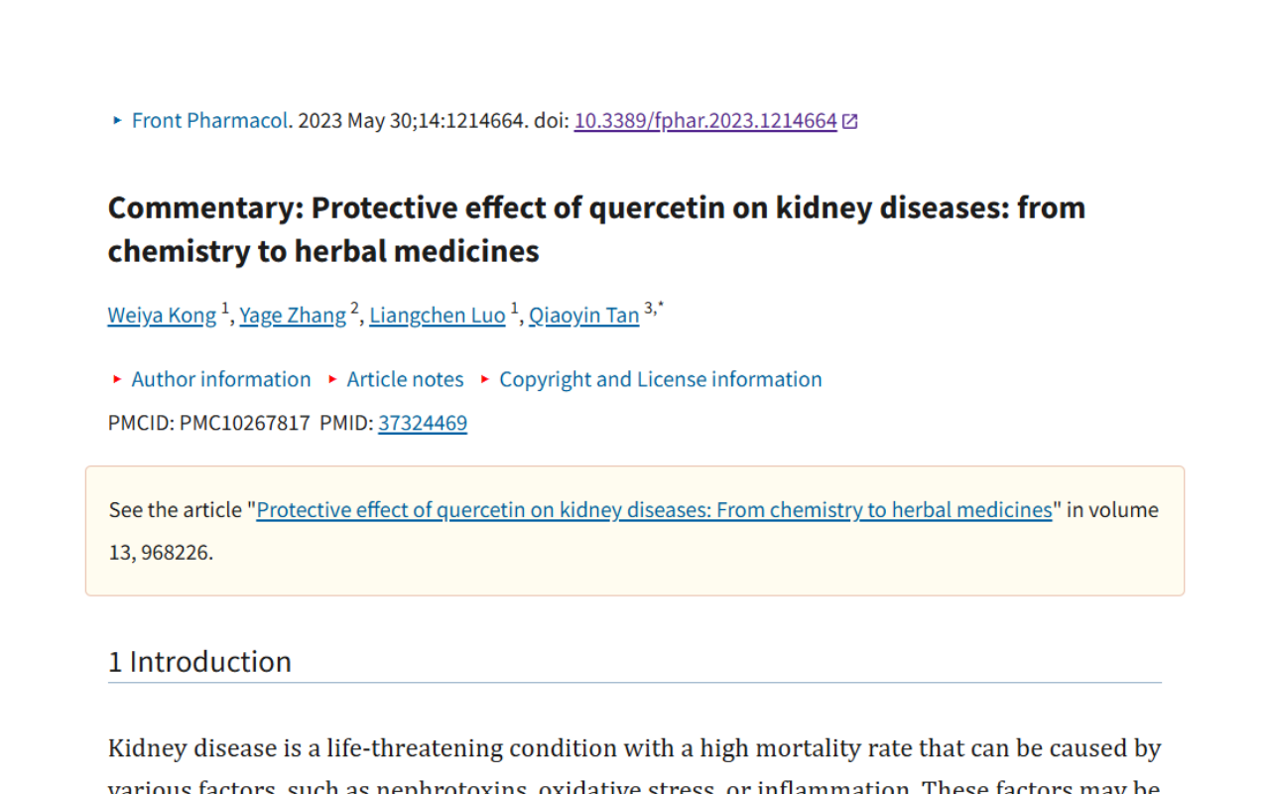The height and width of the screenshot is (794, 1270).
Task: Click the 1 Introduction section heading
Action: (x=198, y=661)
